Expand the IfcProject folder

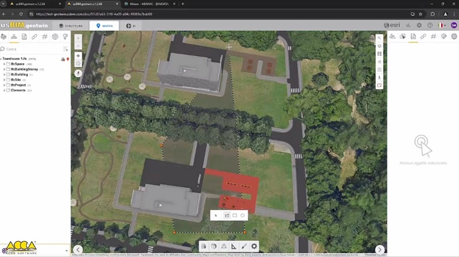point(4,85)
